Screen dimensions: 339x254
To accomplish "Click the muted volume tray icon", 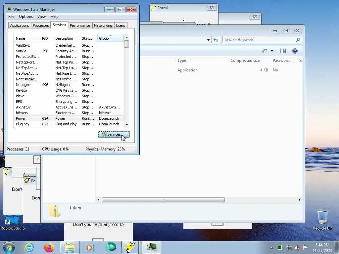I will pyautogui.click(x=298, y=248).
